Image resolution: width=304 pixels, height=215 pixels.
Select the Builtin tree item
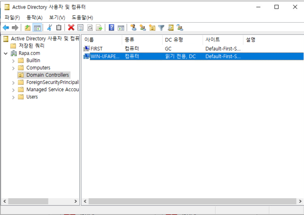point(33,60)
